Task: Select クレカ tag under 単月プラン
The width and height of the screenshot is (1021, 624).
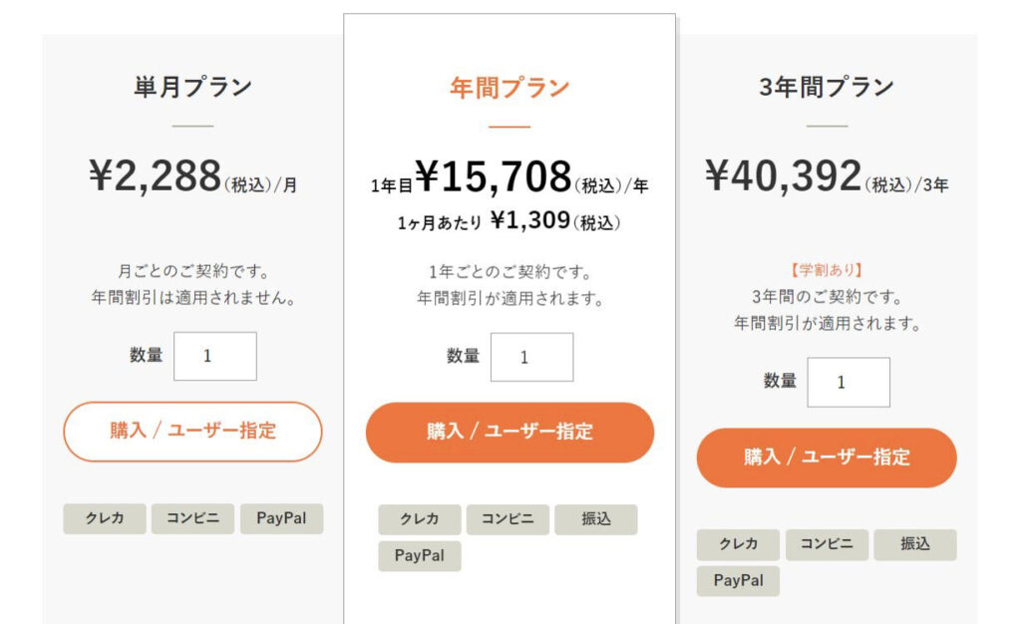Action: 104,518
